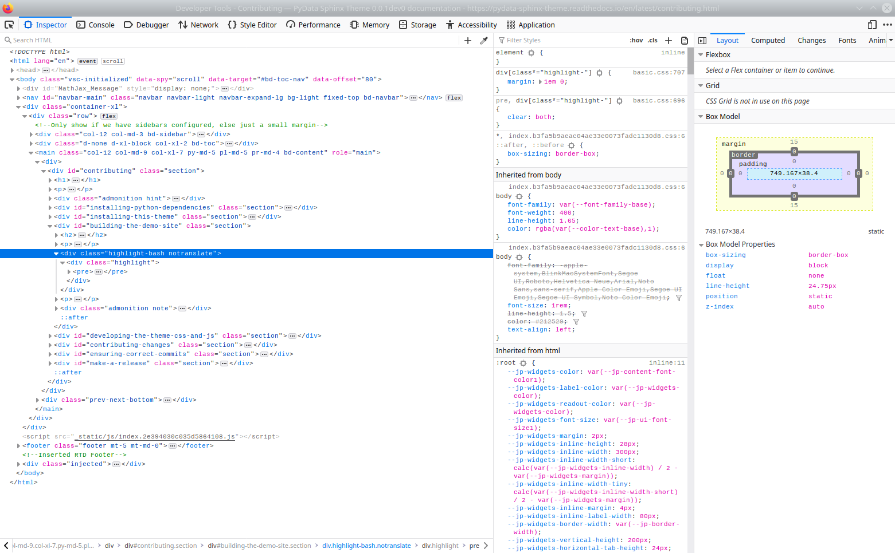
Task: Open the DevTools meatball menu
Action: coord(888,25)
